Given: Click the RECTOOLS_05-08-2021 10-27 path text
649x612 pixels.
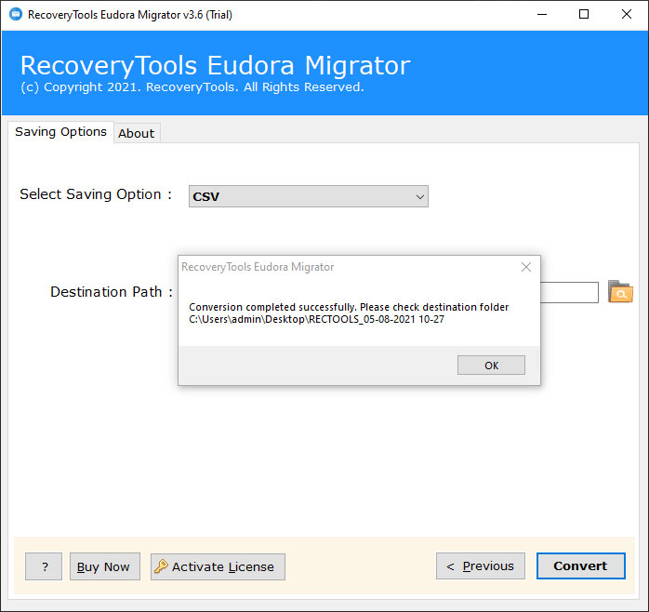Looking at the screenshot, I should (x=316, y=319).
